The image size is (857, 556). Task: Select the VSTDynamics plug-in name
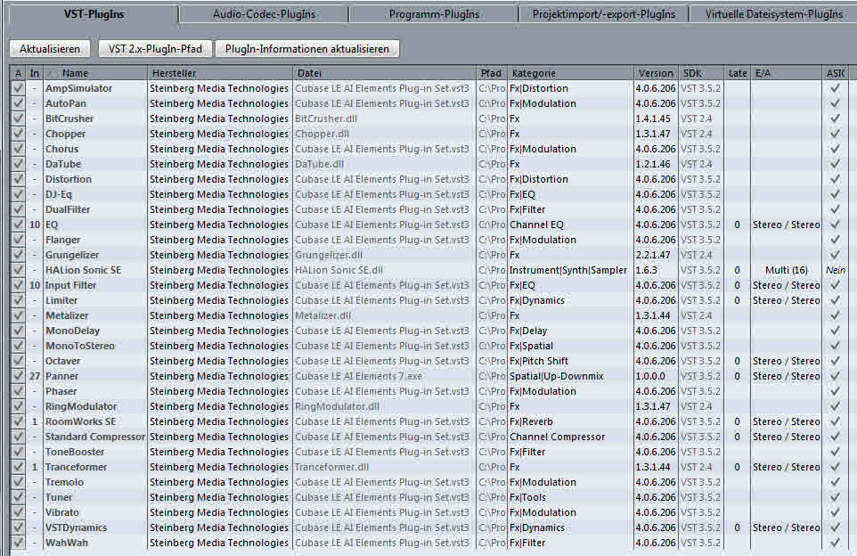[76, 527]
